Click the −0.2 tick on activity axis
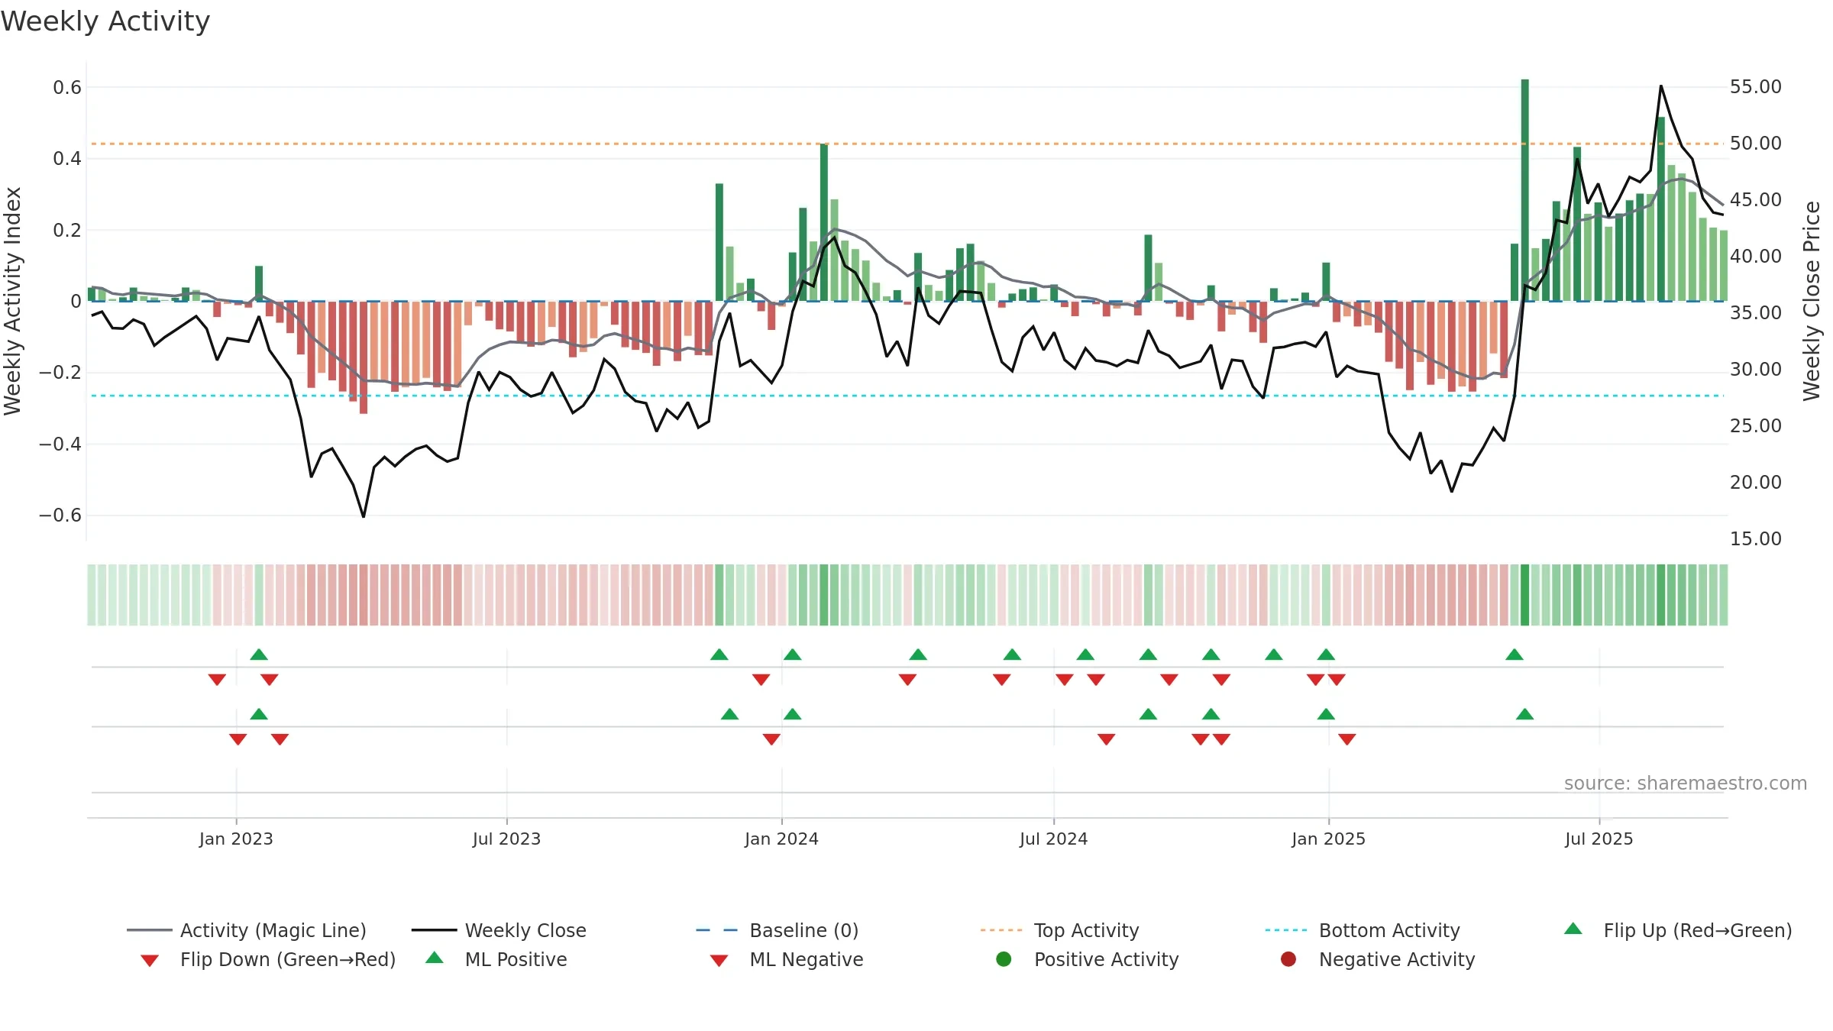 [x=60, y=372]
